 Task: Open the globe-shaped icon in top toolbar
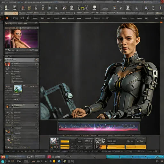tap(49, 8)
